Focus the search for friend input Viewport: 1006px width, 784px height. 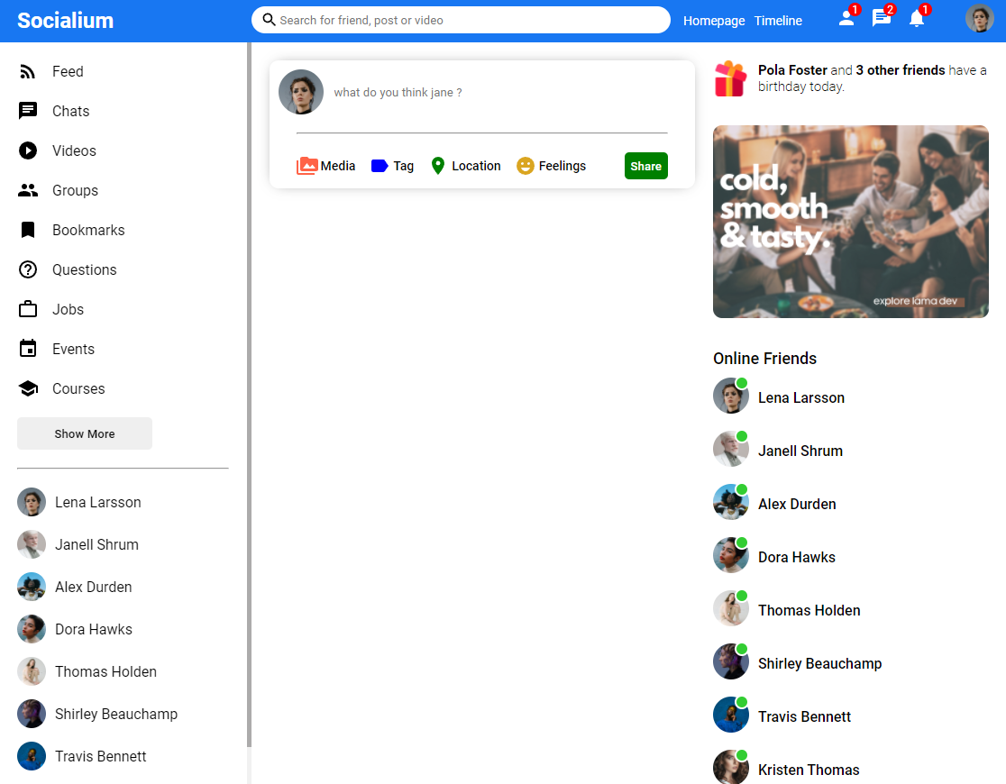471,20
